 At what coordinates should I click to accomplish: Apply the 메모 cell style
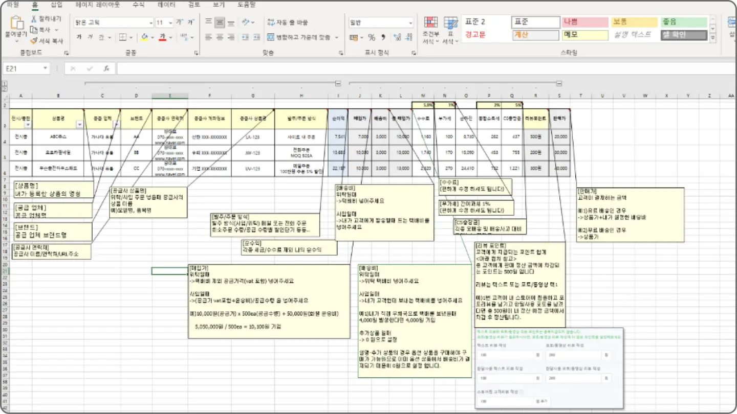tap(584, 35)
